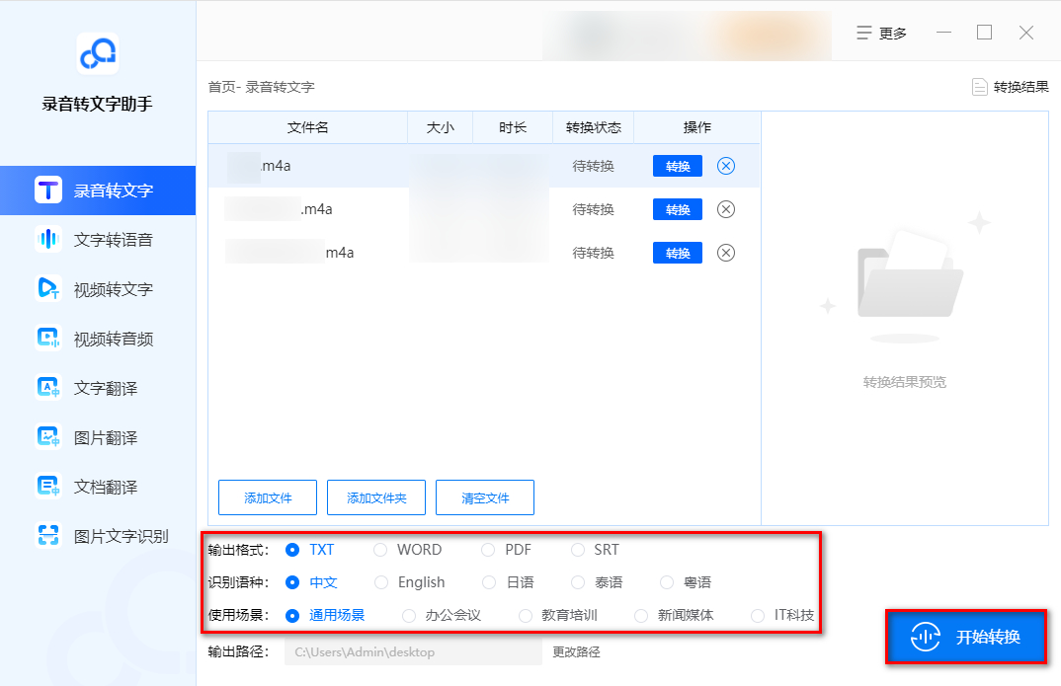This screenshot has height=686, width=1061.
Task: Click the 文字翻译 sidebar icon
Action: 48,388
